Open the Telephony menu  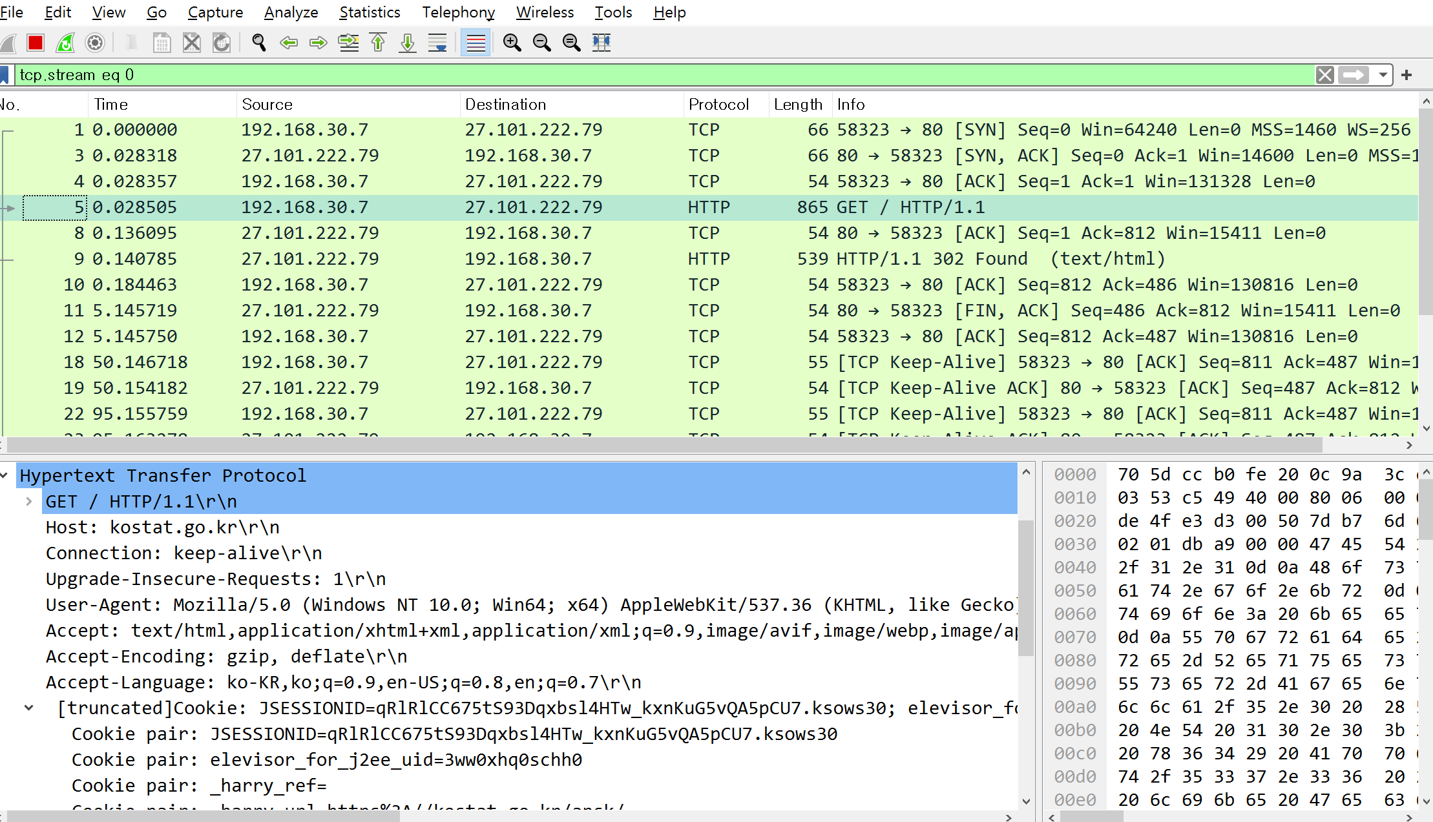click(x=458, y=12)
